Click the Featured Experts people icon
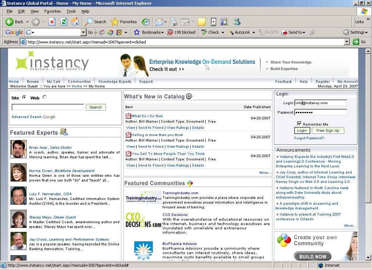Viewport: 372px width, 270px height. 64,132
